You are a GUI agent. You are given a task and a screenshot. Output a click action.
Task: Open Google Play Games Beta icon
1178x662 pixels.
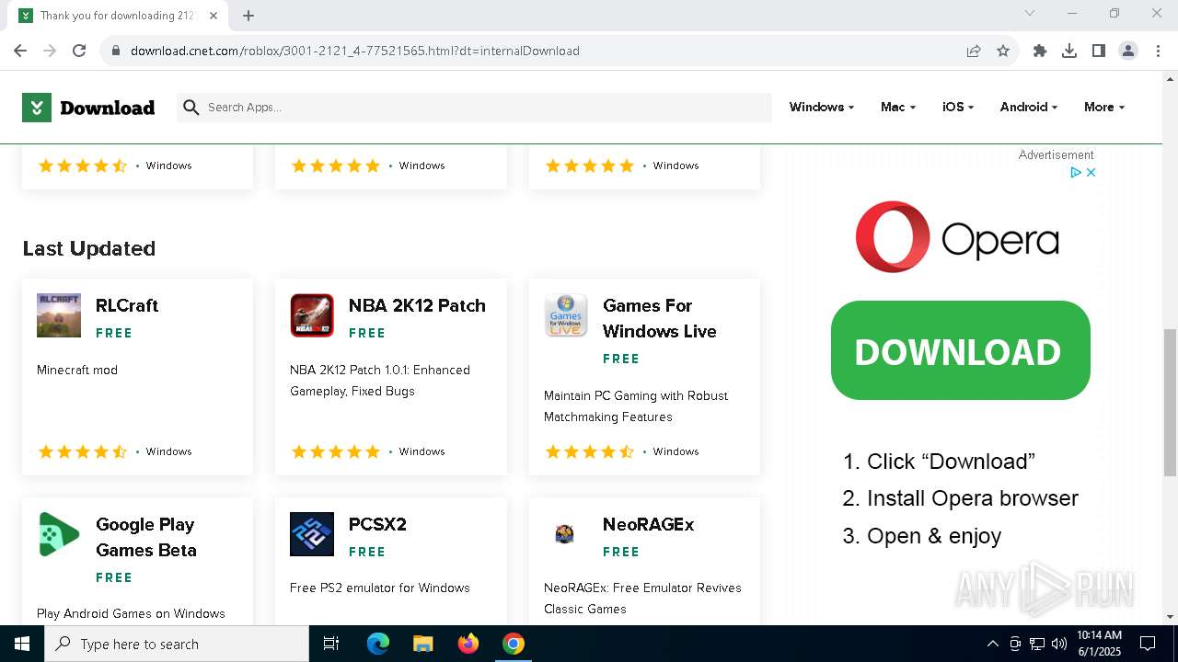[x=59, y=534]
